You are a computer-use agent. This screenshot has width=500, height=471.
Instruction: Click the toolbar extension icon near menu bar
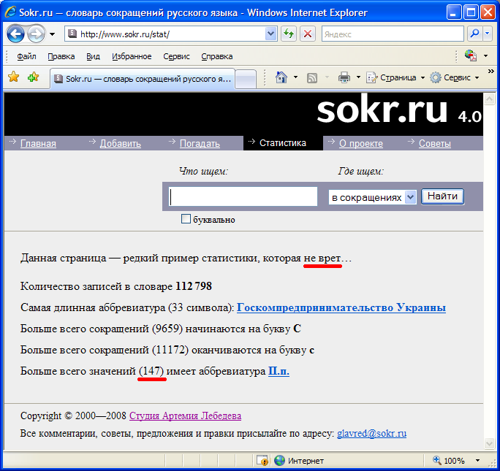[471, 55]
